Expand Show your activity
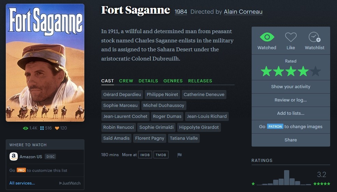Image resolution: width=337 pixels, height=192 pixels. coord(291,87)
